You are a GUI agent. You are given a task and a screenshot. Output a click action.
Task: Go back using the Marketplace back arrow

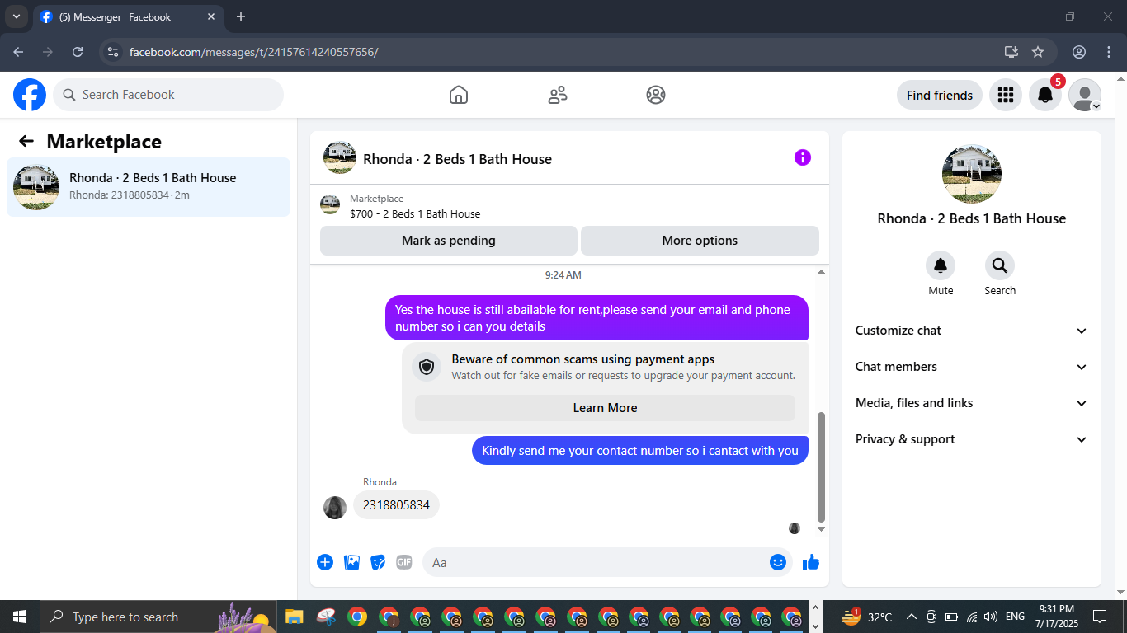pos(26,141)
